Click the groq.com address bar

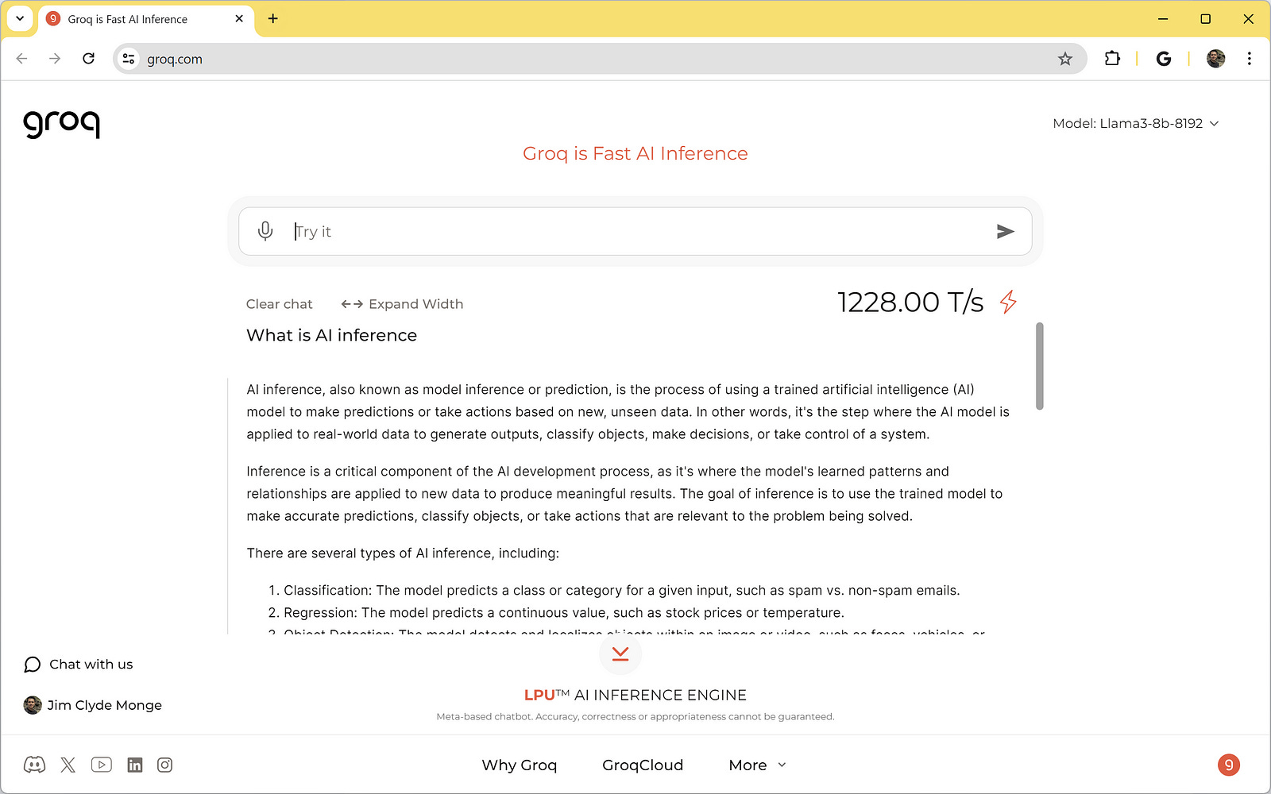pyautogui.click(x=600, y=59)
